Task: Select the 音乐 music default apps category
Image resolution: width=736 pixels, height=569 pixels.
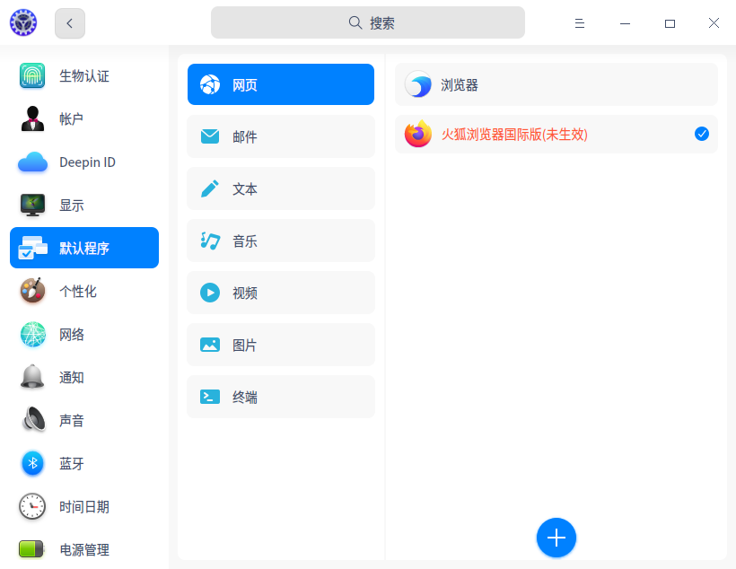Action: 280,241
